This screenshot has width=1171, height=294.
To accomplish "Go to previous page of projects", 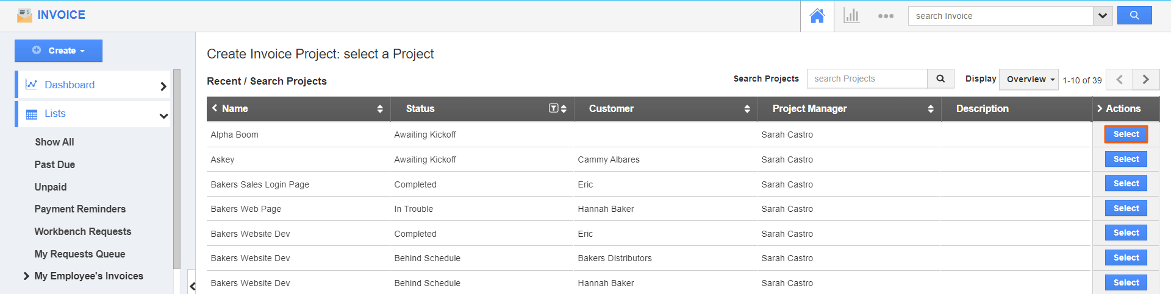I will point(1119,79).
